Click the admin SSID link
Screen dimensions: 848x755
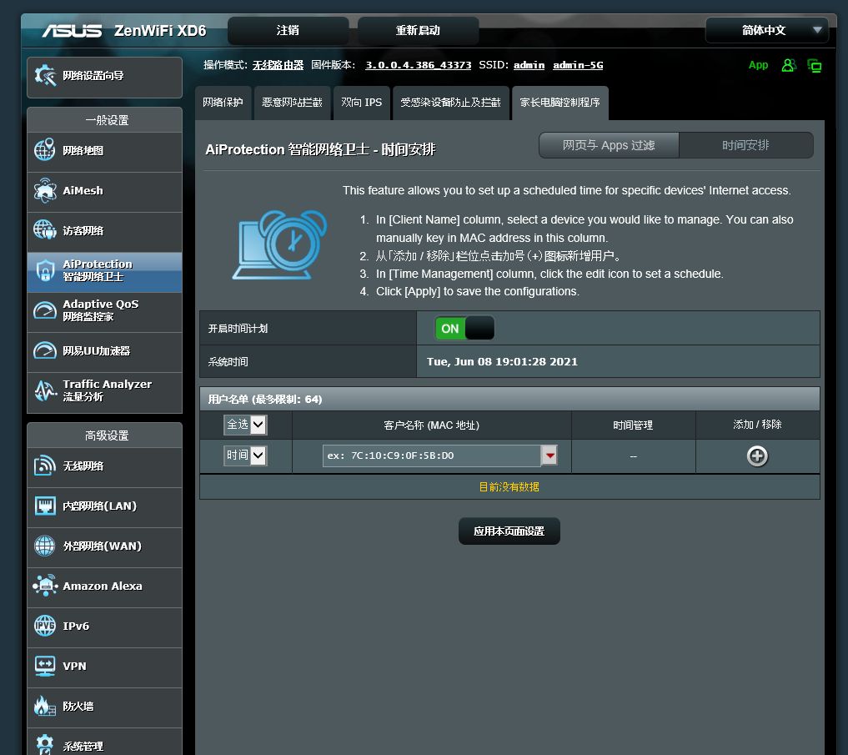click(529, 65)
